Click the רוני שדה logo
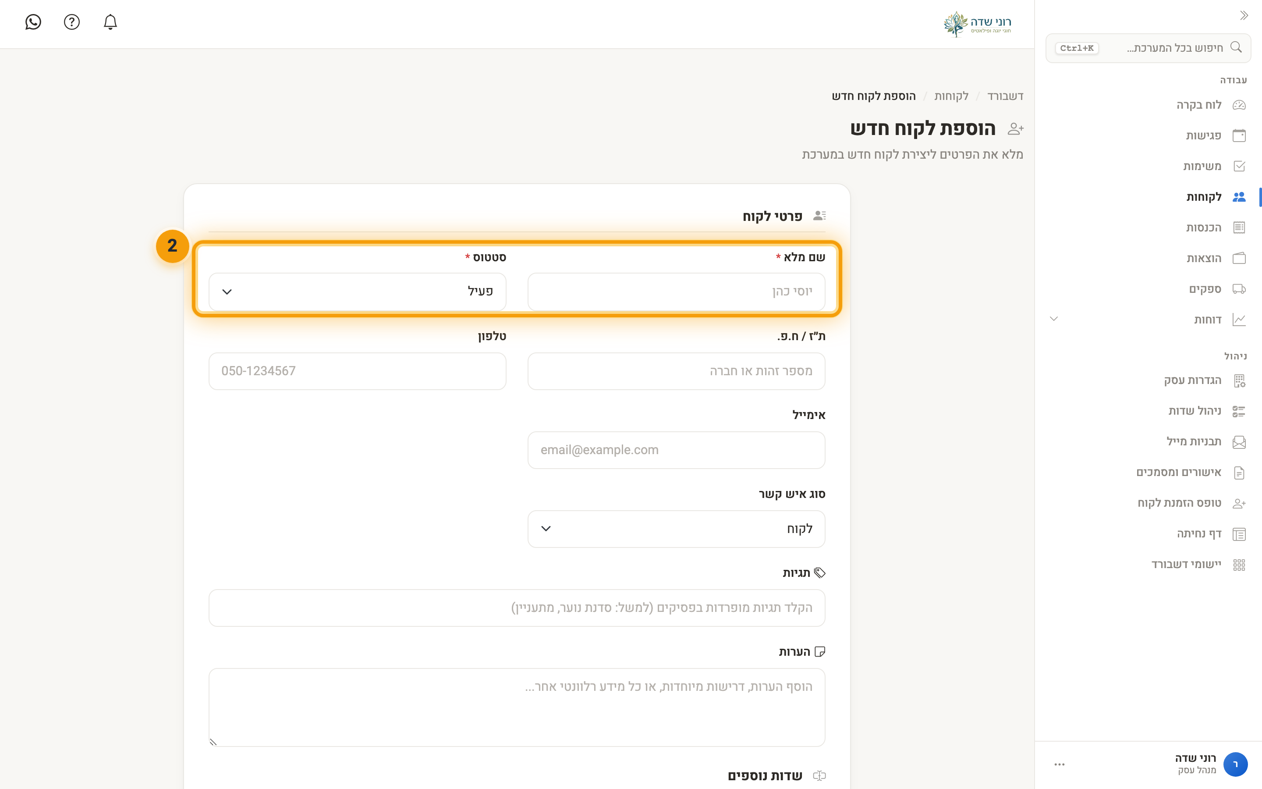 [x=977, y=24]
